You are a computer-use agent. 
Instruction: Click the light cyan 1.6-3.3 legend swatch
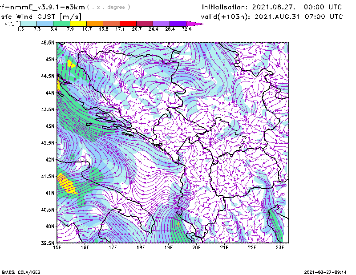(x=28, y=24)
